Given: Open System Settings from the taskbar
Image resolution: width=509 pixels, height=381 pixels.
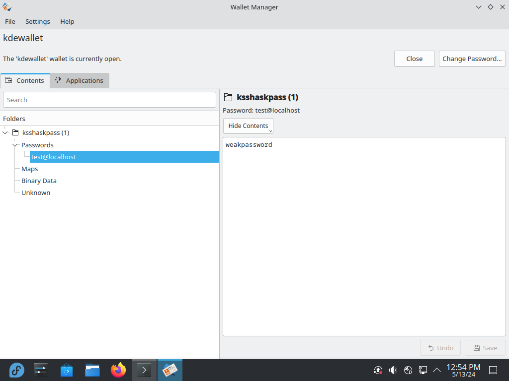Looking at the screenshot, I should (41, 370).
